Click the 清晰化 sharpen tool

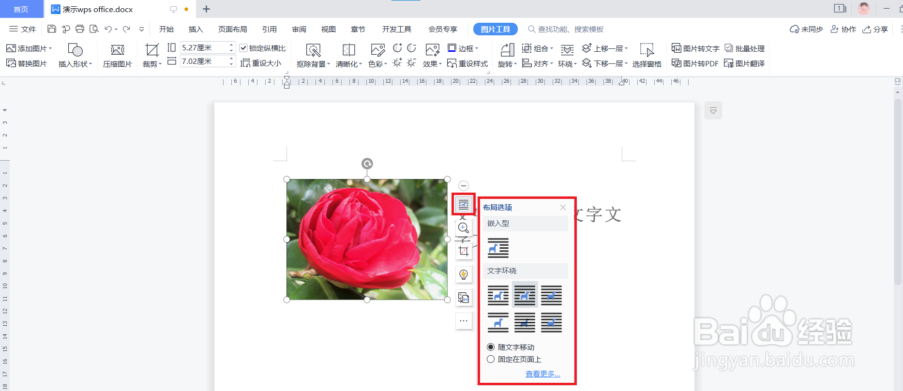tap(349, 56)
